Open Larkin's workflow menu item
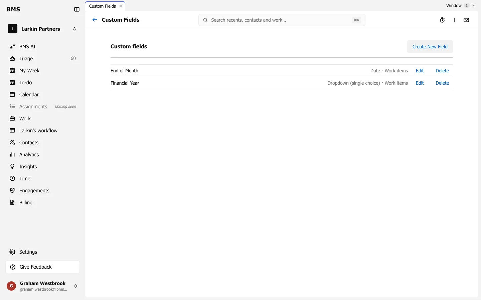The width and height of the screenshot is (481, 300). [x=42, y=131]
